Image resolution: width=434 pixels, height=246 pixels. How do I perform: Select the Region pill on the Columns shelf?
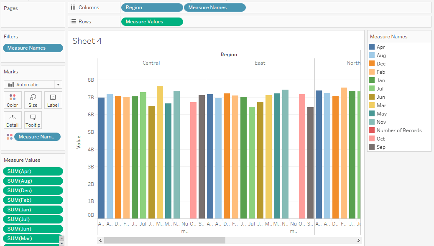click(x=152, y=7)
